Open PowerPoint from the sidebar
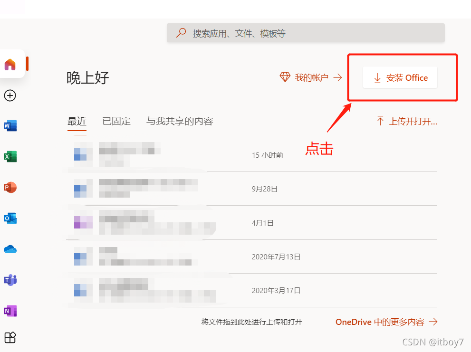The width and height of the screenshot is (471, 352). 10,188
